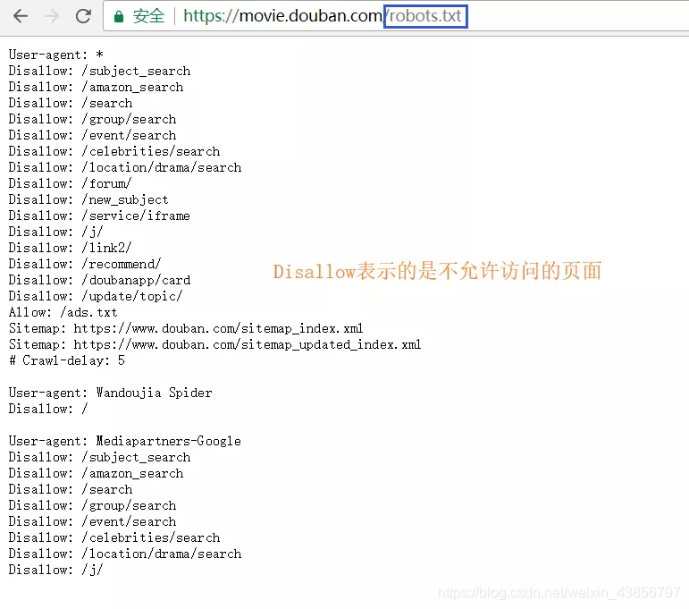
Task: Select the 'Disallow: /recommend/' line
Action: [x=85, y=264]
